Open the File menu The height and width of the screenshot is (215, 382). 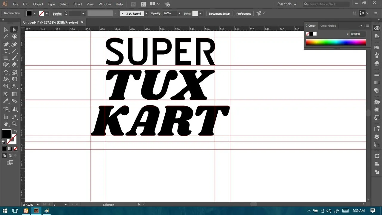(16, 4)
